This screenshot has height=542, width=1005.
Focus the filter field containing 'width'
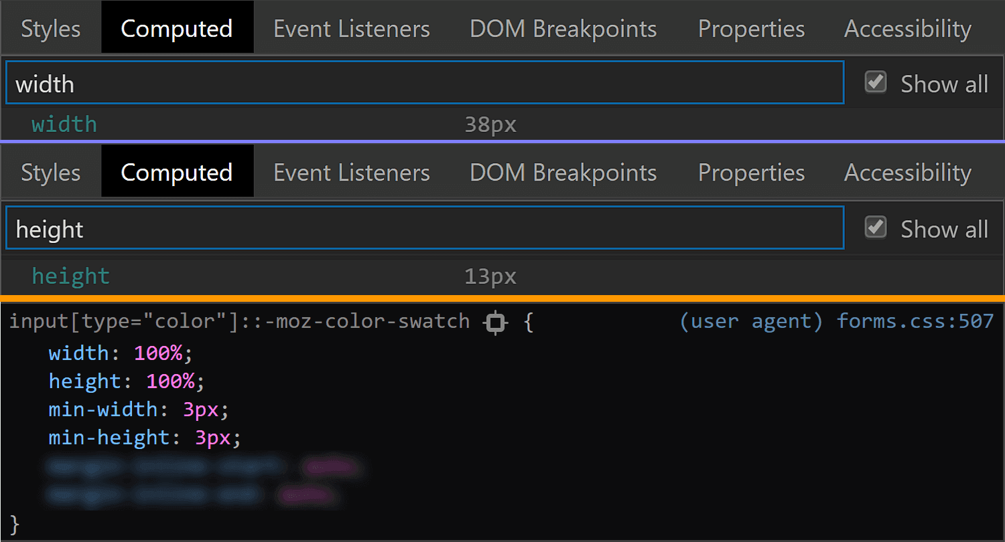[425, 83]
